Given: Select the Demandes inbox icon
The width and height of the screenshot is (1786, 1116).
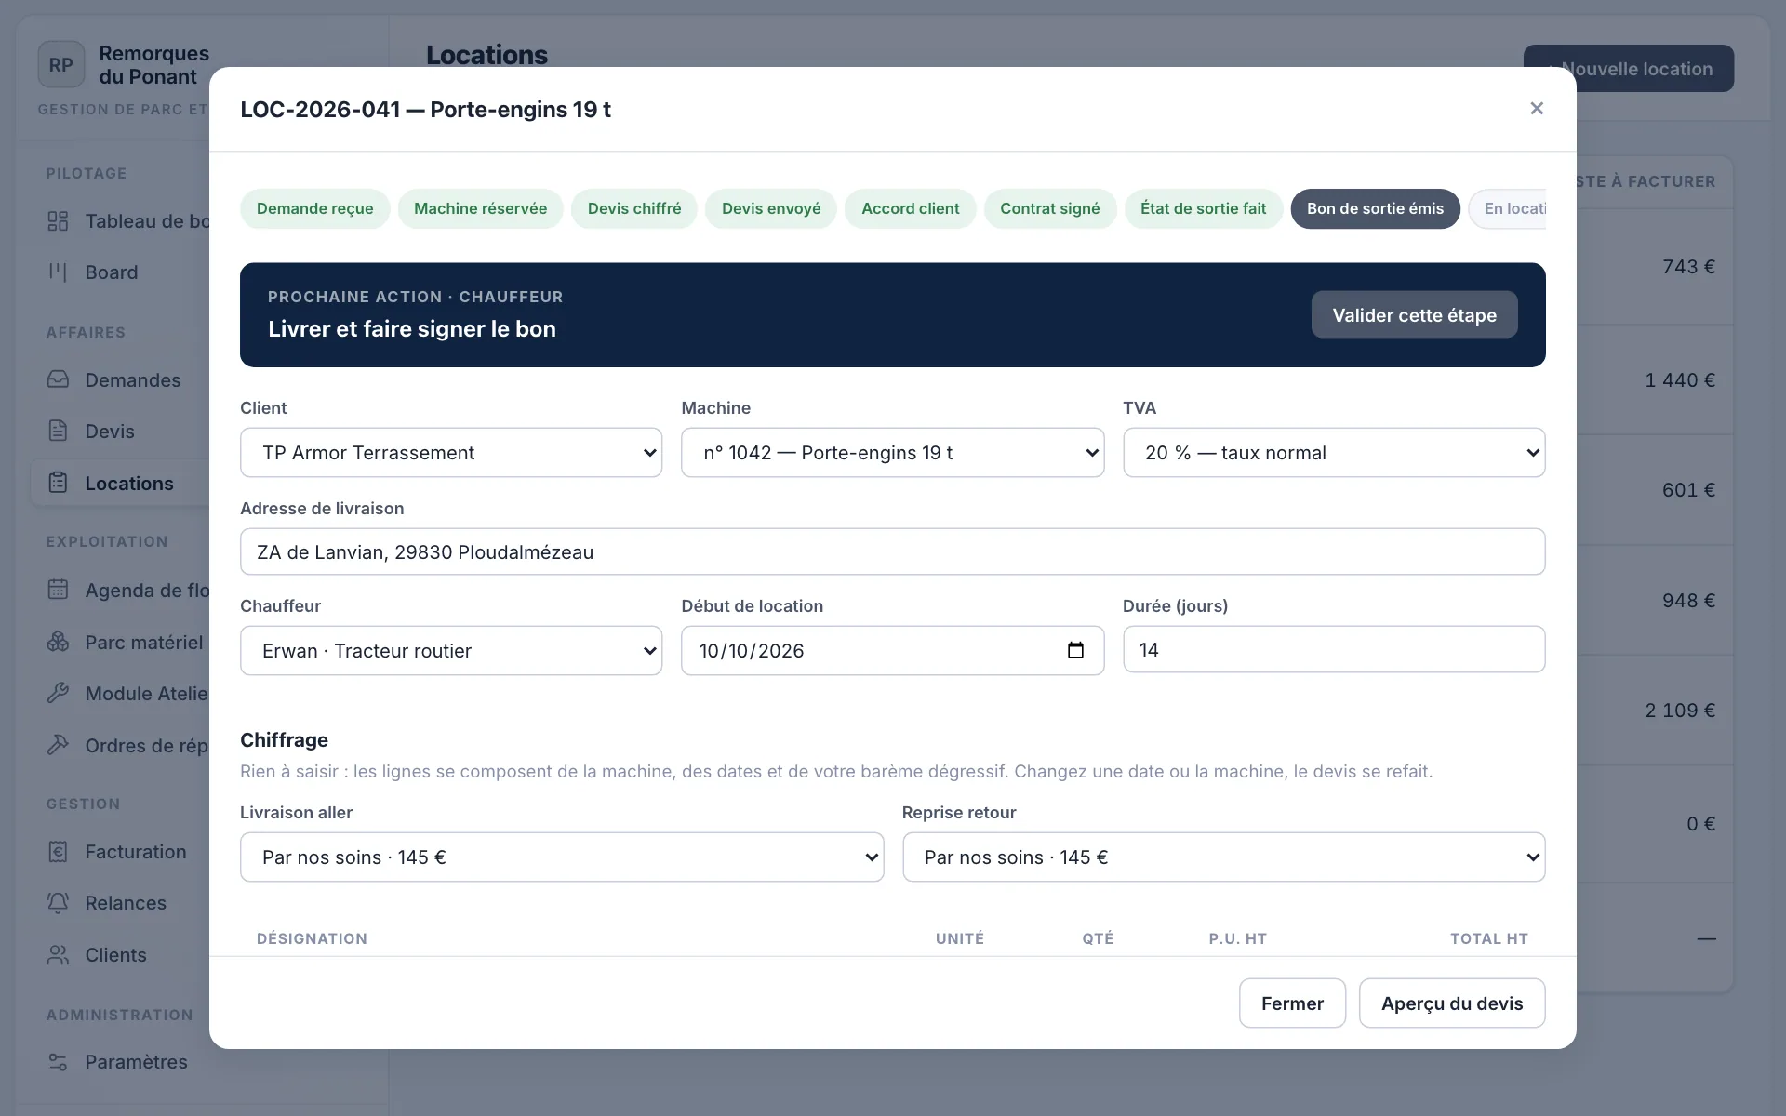Looking at the screenshot, I should tap(58, 379).
